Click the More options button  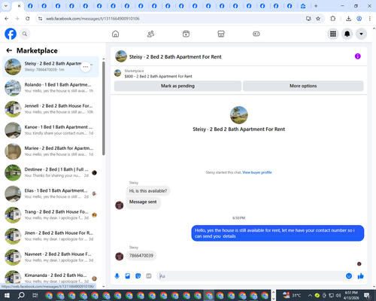coord(303,86)
